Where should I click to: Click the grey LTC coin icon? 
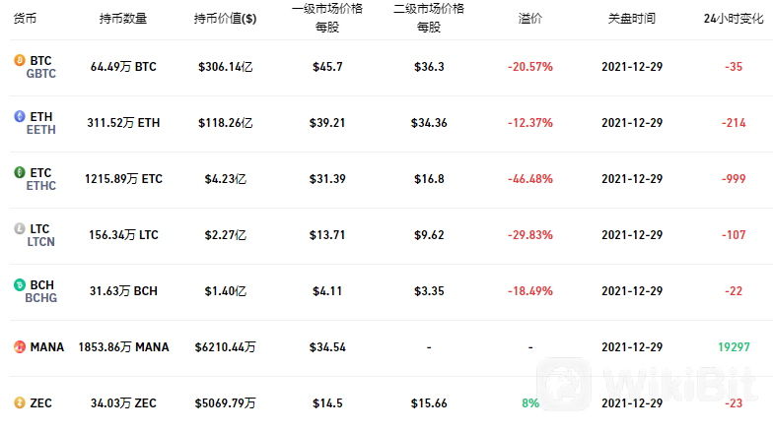tap(20, 228)
